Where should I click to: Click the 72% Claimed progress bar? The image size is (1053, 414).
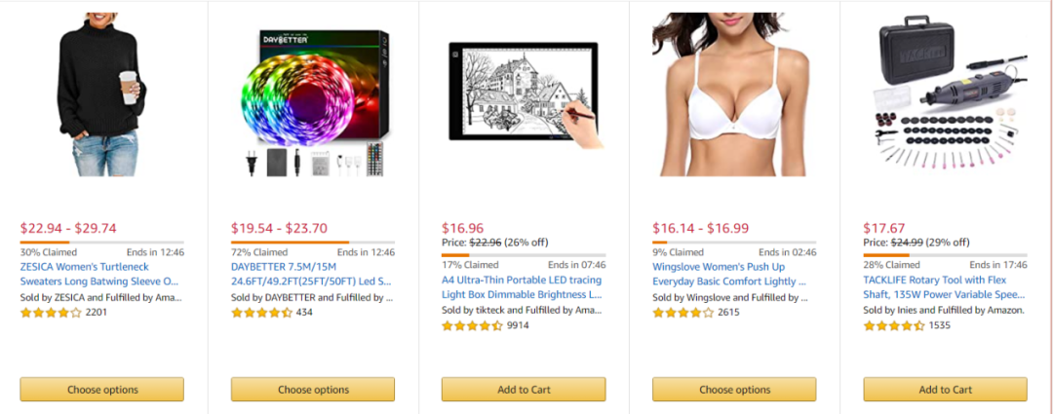313,243
